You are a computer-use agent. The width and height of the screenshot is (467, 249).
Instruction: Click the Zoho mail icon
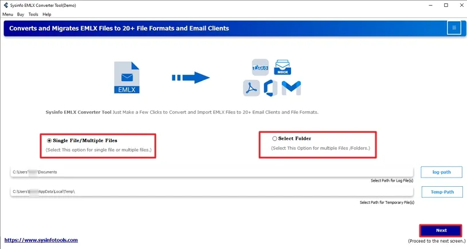[x=260, y=67]
